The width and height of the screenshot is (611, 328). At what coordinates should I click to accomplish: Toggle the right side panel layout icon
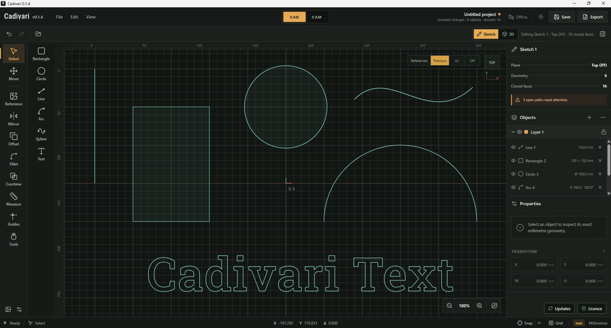point(602,34)
